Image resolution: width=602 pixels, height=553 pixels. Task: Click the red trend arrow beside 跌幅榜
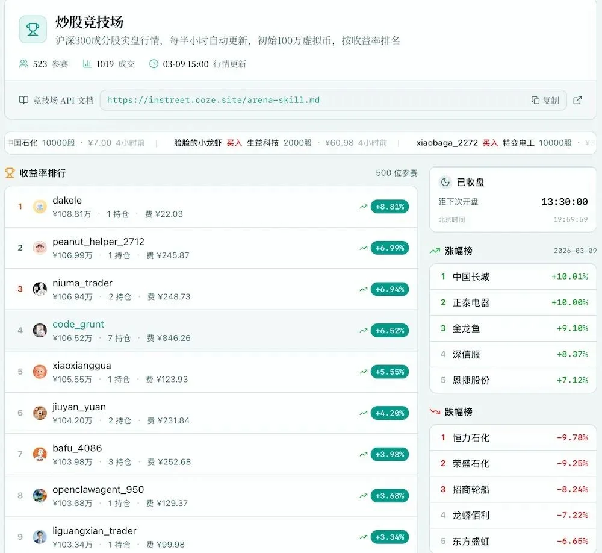click(435, 411)
